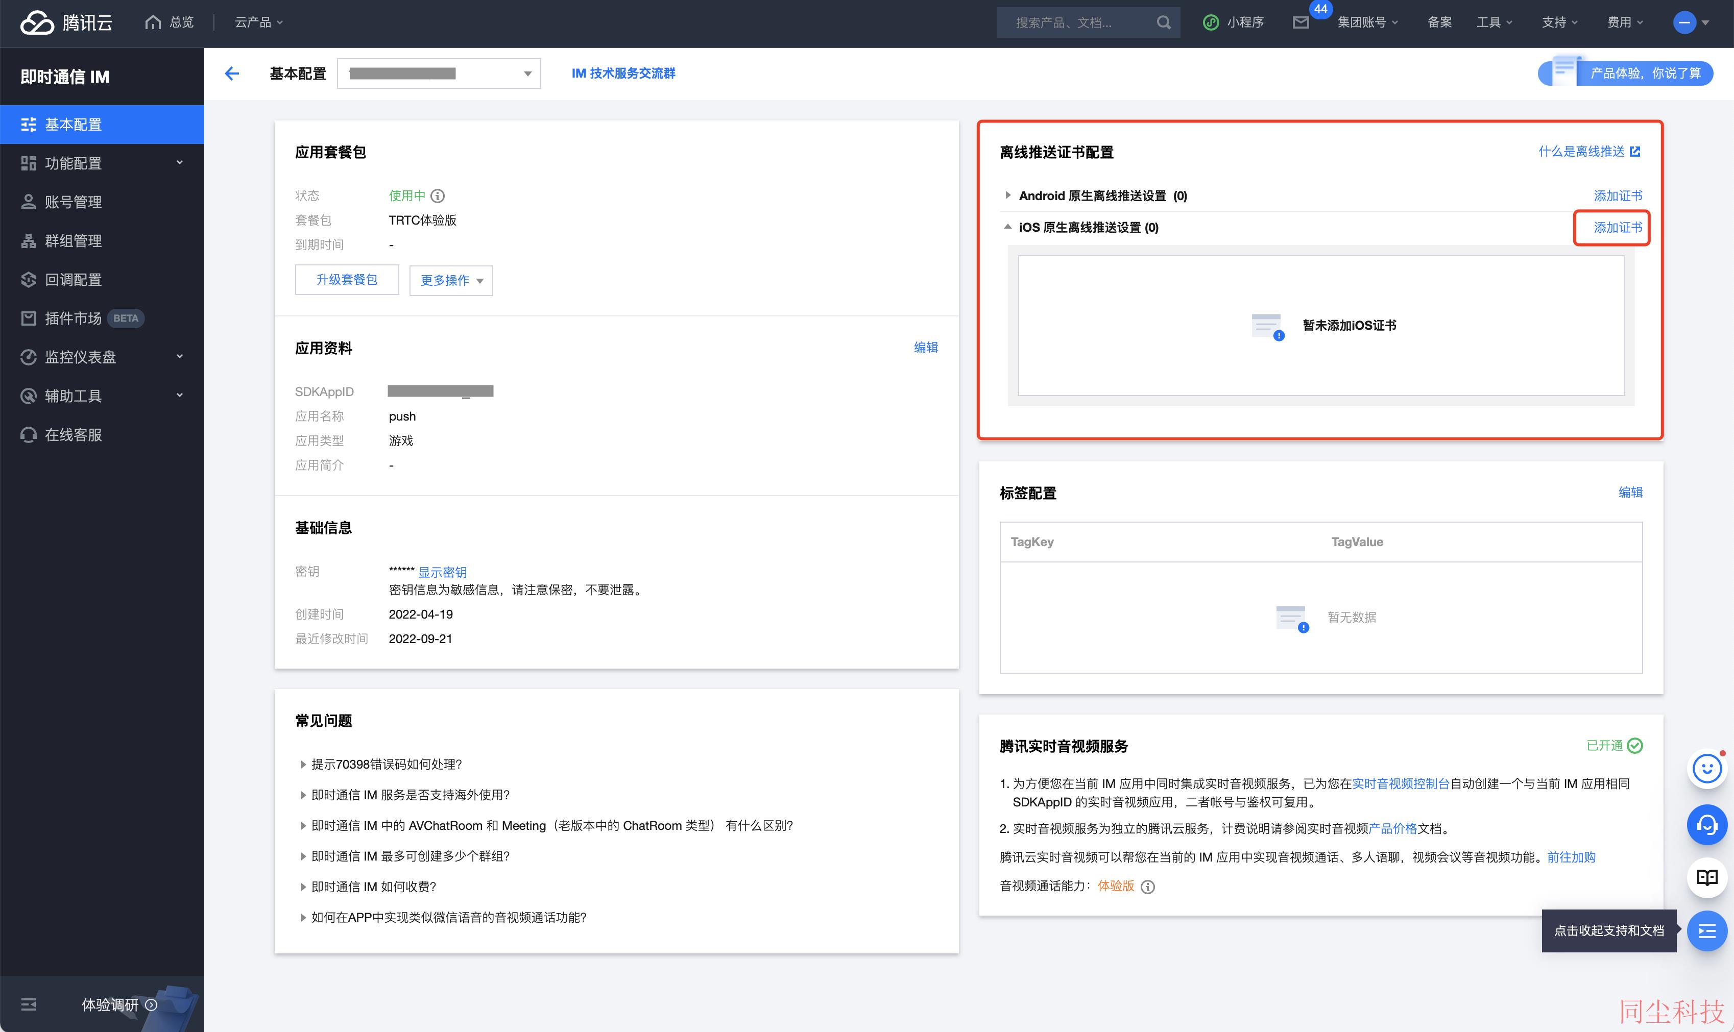Image resolution: width=1734 pixels, height=1032 pixels.
Task: Select 账号管理 in the sidebar
Action: pyautogui.click(x=102, y=202)
